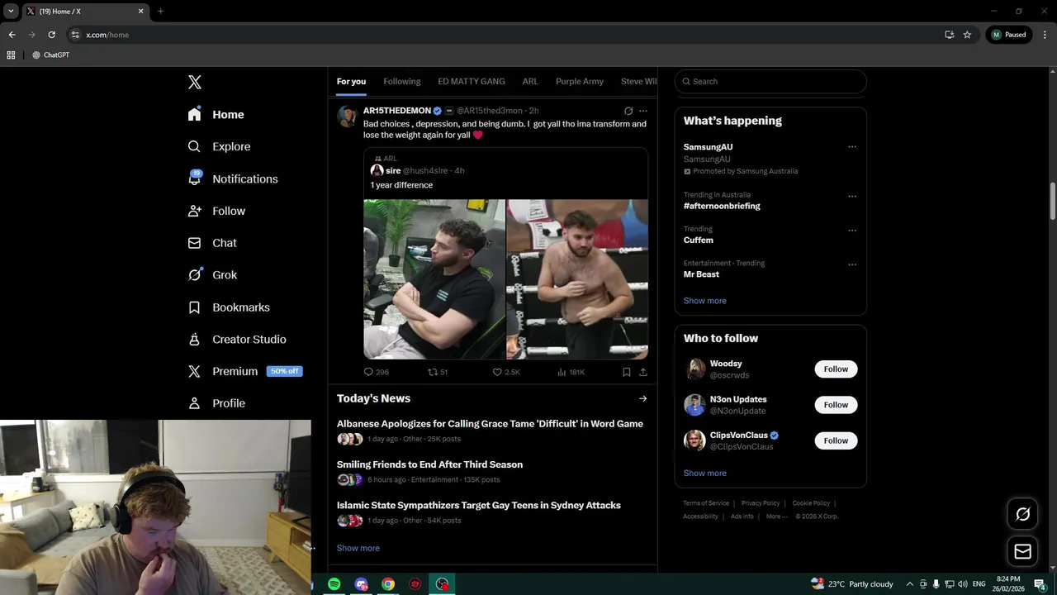Screen dimensions: 1057x595
Task: Open Privacy Policy footer link
Action: [x=761, y=503]
